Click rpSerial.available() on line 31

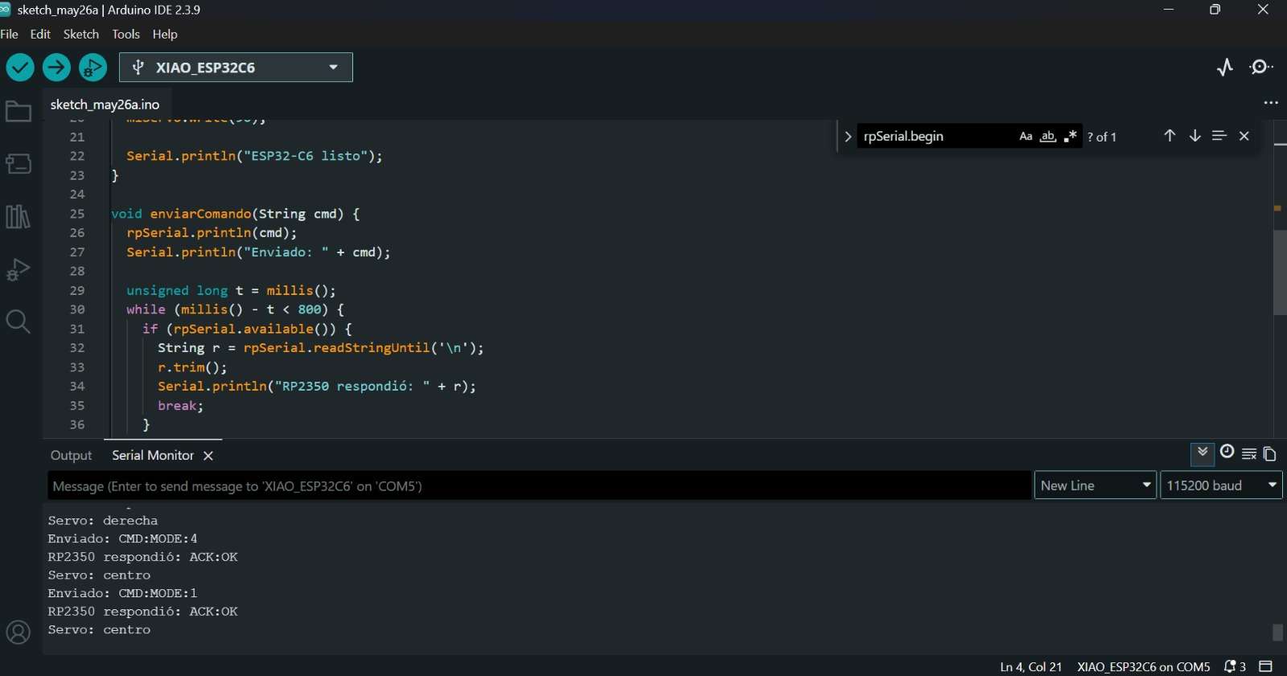pyautogui.click(x=255, y=329)
